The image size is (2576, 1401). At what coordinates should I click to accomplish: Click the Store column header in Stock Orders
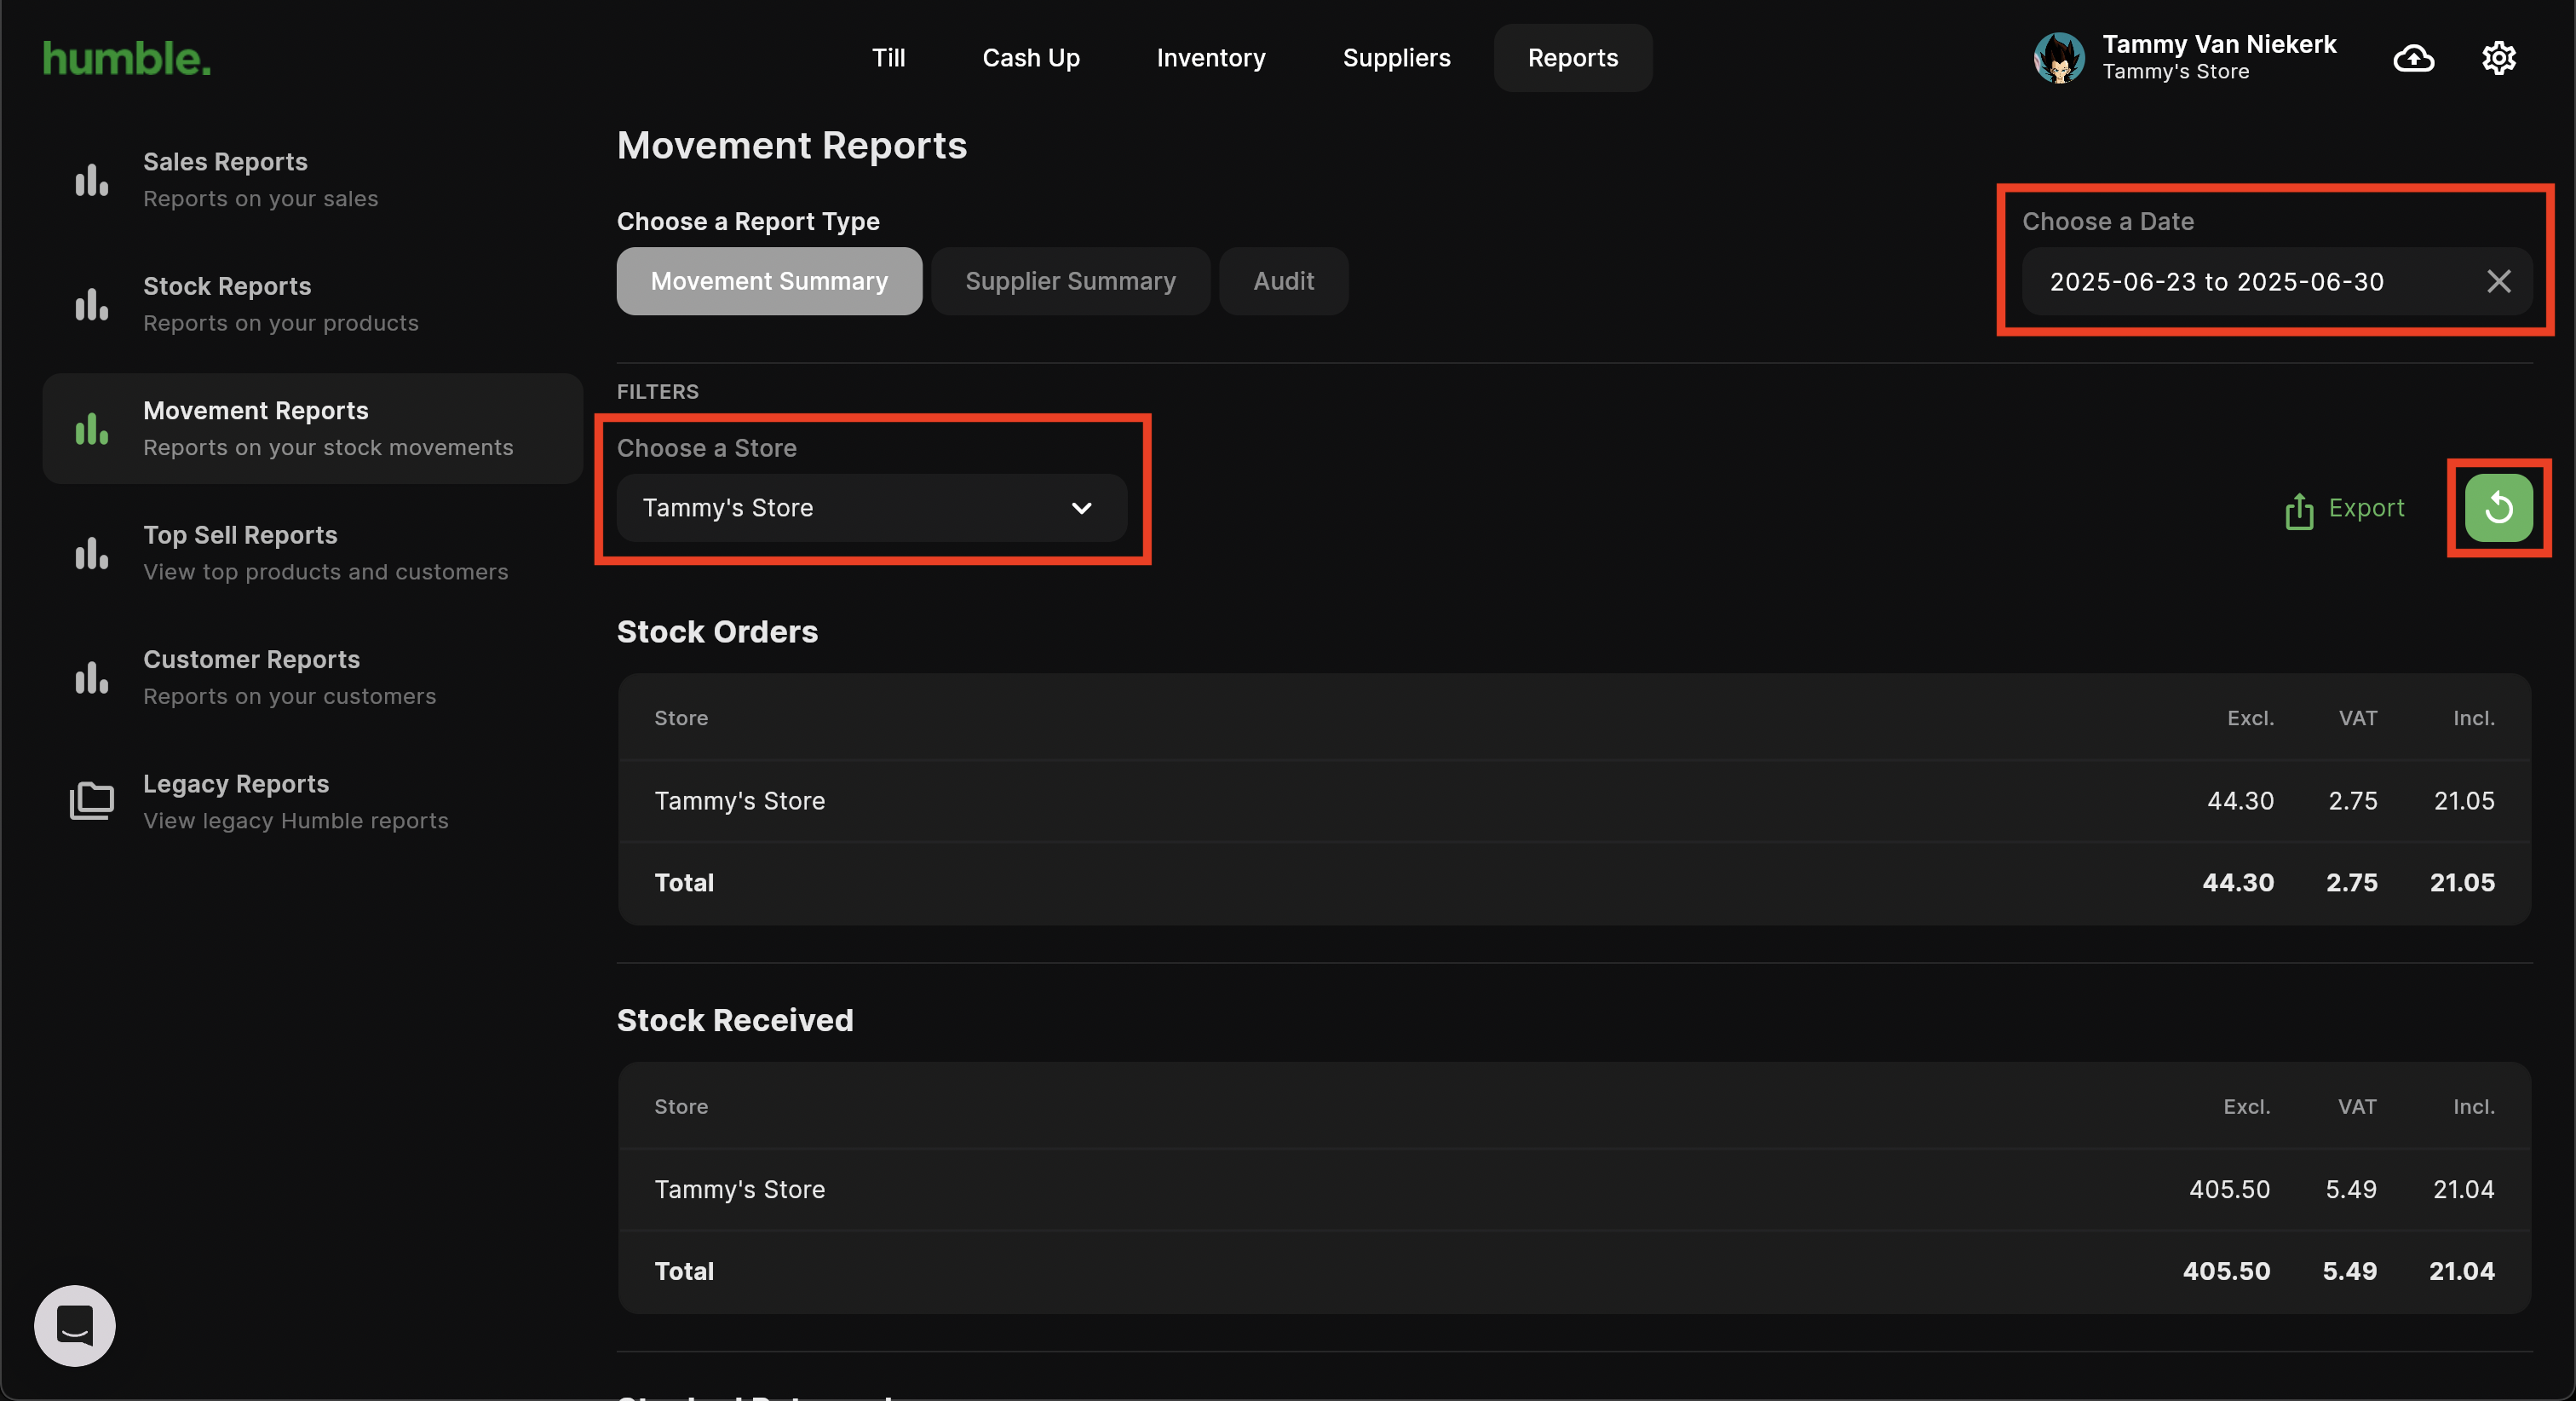681,718
